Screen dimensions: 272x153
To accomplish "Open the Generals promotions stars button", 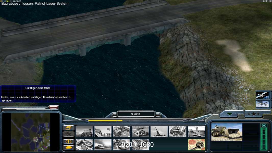I will (x=254, y=114).
